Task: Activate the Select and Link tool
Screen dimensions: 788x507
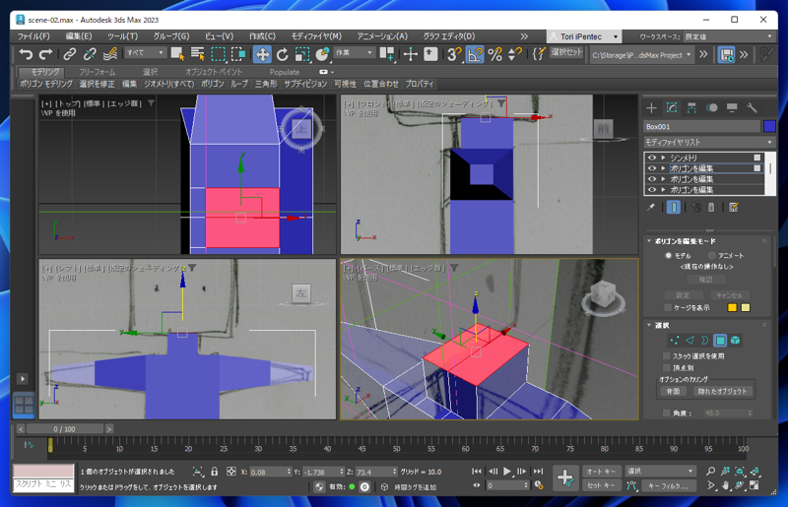Action: coord(69,54)
